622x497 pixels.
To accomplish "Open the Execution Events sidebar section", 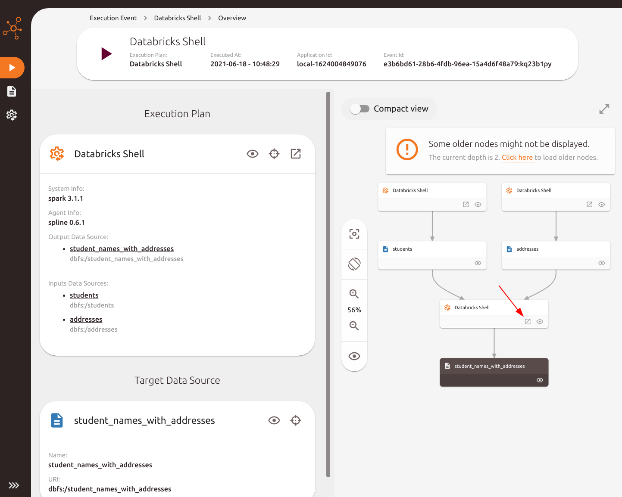I will click(12, 68).
